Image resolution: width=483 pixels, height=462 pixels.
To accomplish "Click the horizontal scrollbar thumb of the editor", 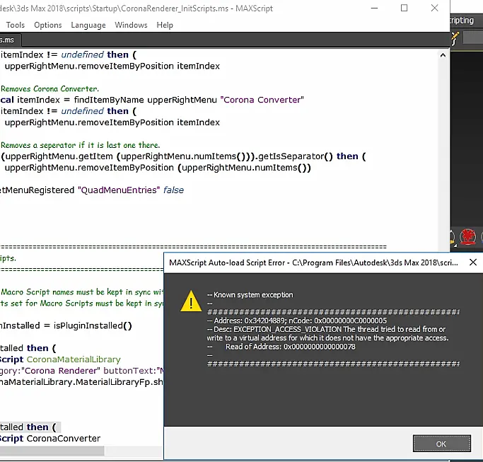I will [x=52, y=450].
